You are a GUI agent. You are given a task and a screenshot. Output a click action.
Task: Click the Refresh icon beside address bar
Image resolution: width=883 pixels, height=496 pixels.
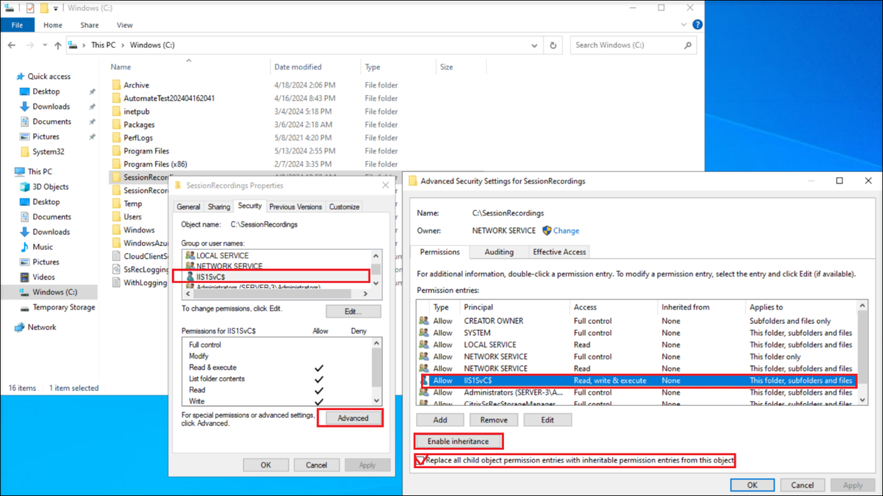(553, 45)
